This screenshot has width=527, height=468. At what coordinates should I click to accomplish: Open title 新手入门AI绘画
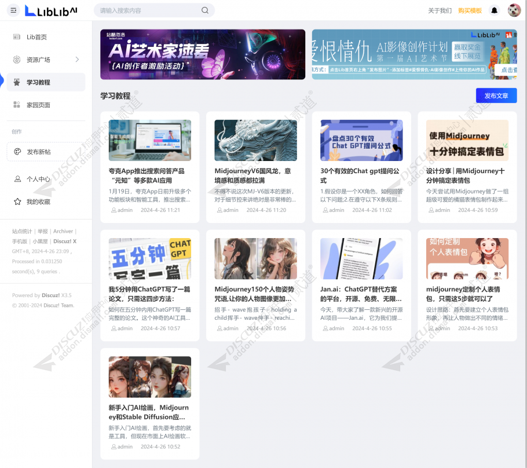point(149,412)
